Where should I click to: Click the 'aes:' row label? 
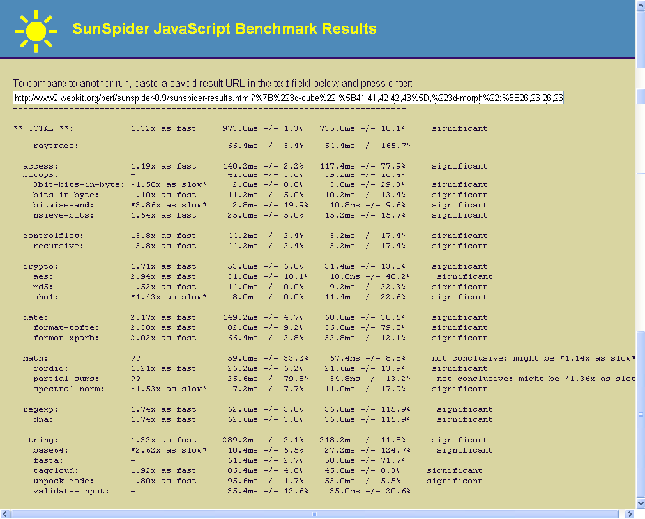coord(43,277)
